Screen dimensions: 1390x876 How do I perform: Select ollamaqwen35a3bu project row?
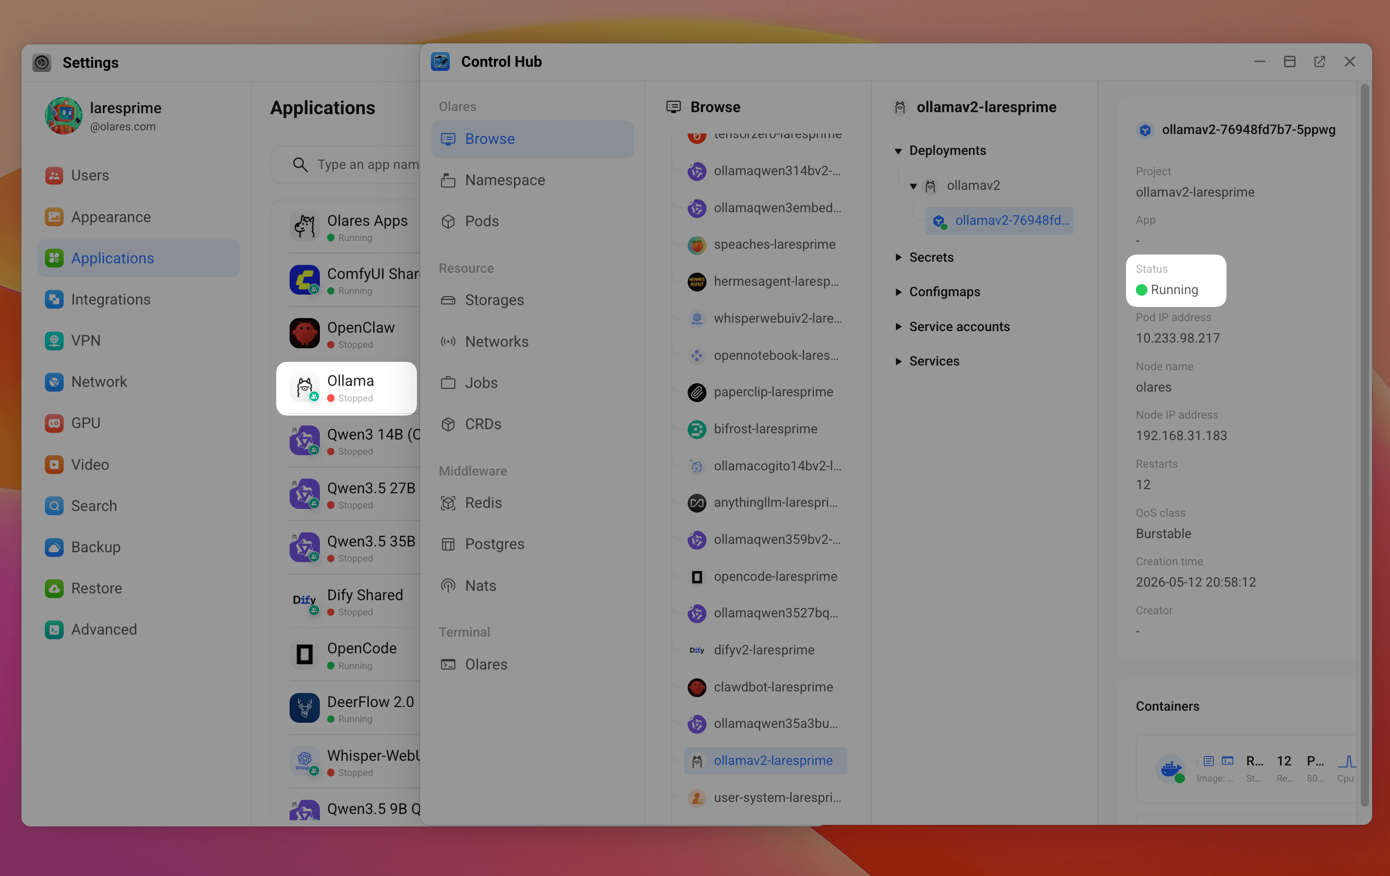point(765,724)
